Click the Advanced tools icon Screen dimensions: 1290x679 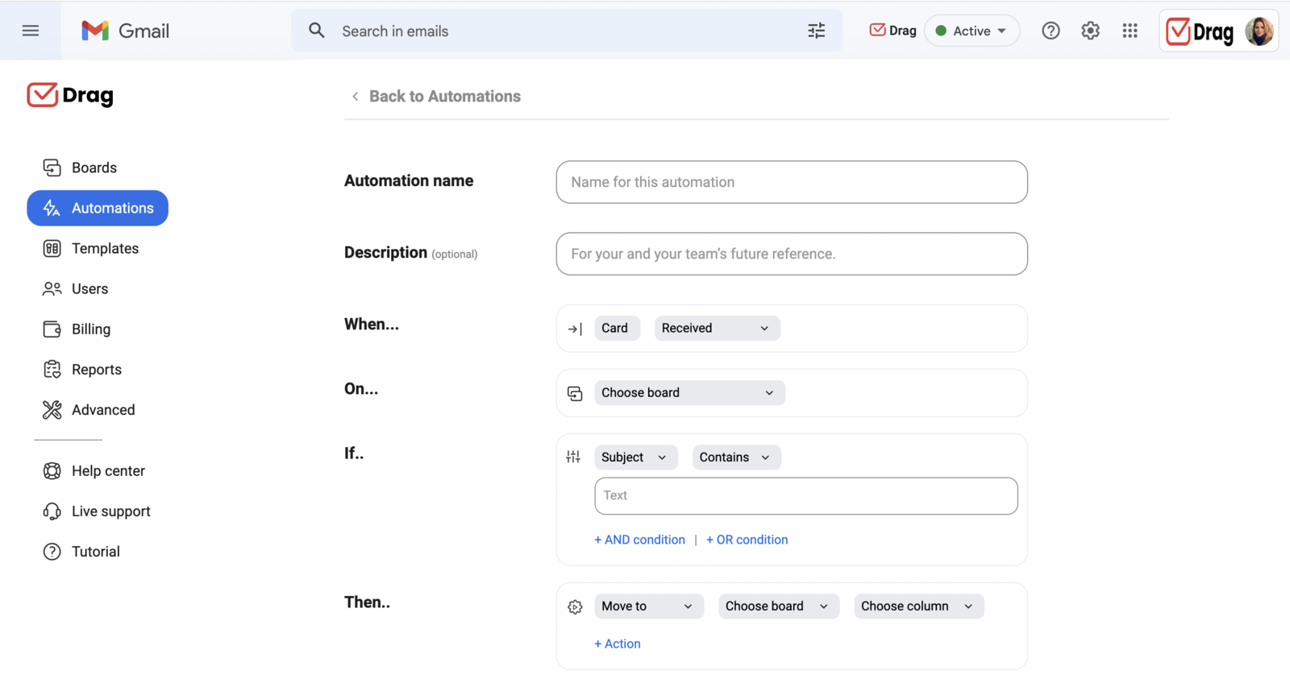pyautogui.click(x=52, y=409)
